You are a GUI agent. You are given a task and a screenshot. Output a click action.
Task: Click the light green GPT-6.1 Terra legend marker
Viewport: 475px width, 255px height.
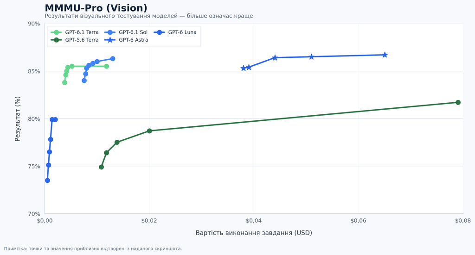(56, 32)
